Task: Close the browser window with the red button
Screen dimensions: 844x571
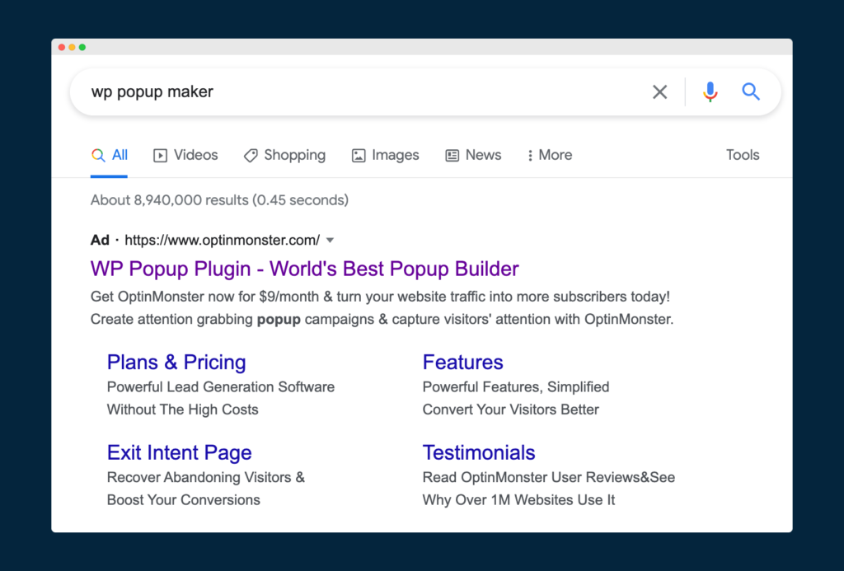Action: pyautogui.click(x=62, y=47)
